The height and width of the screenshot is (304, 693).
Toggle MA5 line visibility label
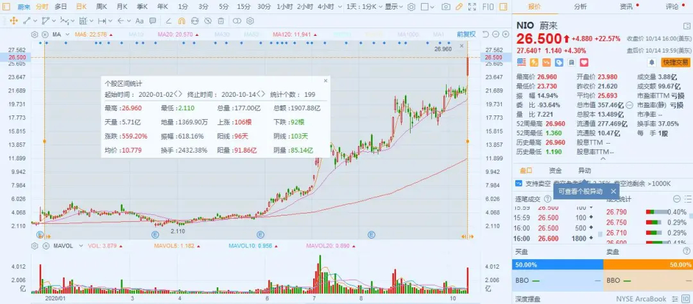(x=94, y=35)
